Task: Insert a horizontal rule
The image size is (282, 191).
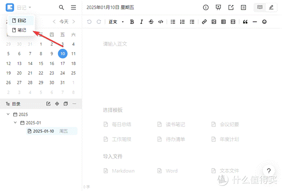Action: 254,22
